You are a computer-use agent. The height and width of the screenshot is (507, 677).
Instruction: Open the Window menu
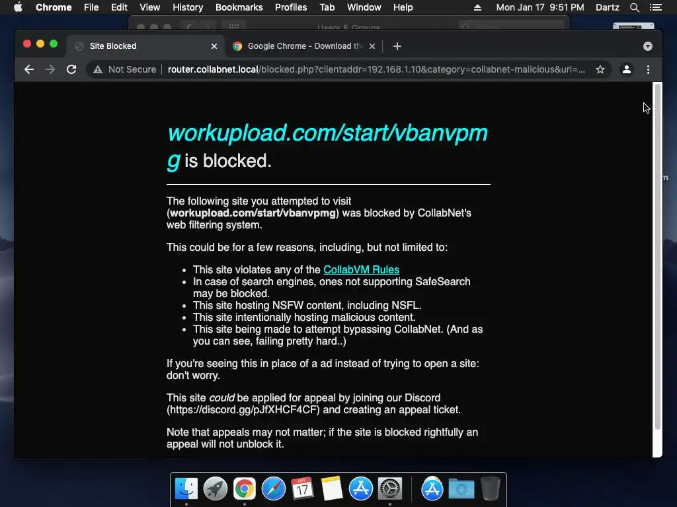click(364, 7)
